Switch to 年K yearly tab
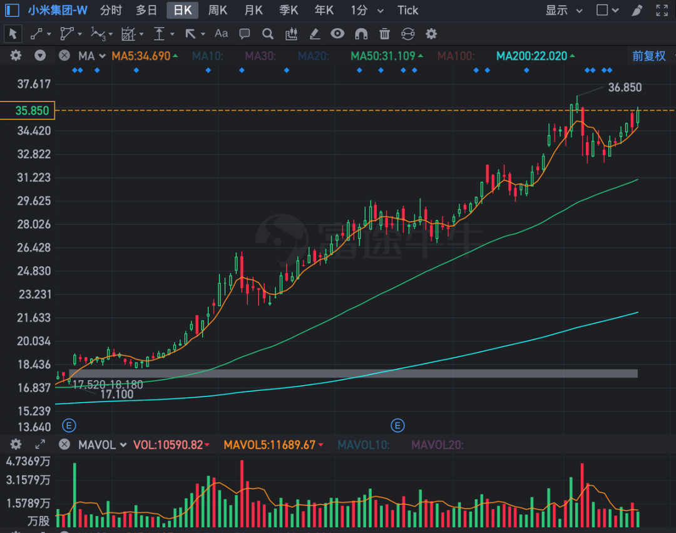Viewport: 676px width, 533px height. coord(324,11)
